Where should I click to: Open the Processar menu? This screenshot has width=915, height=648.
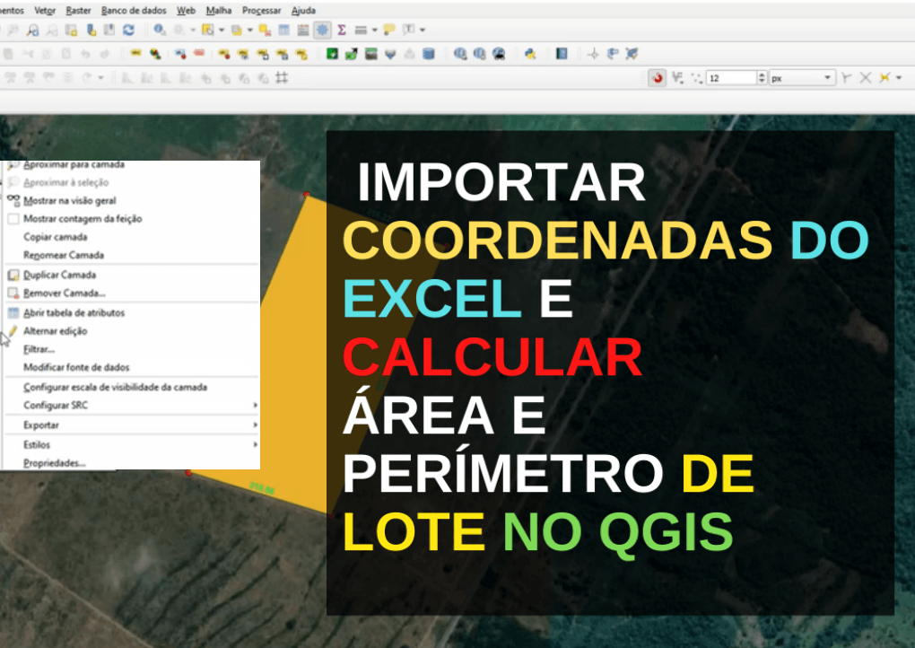pyautogui.click(x=261, y=11)
